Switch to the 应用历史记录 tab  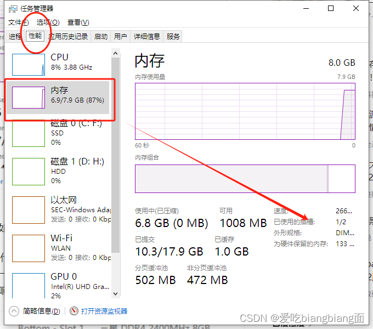[68, 36]
